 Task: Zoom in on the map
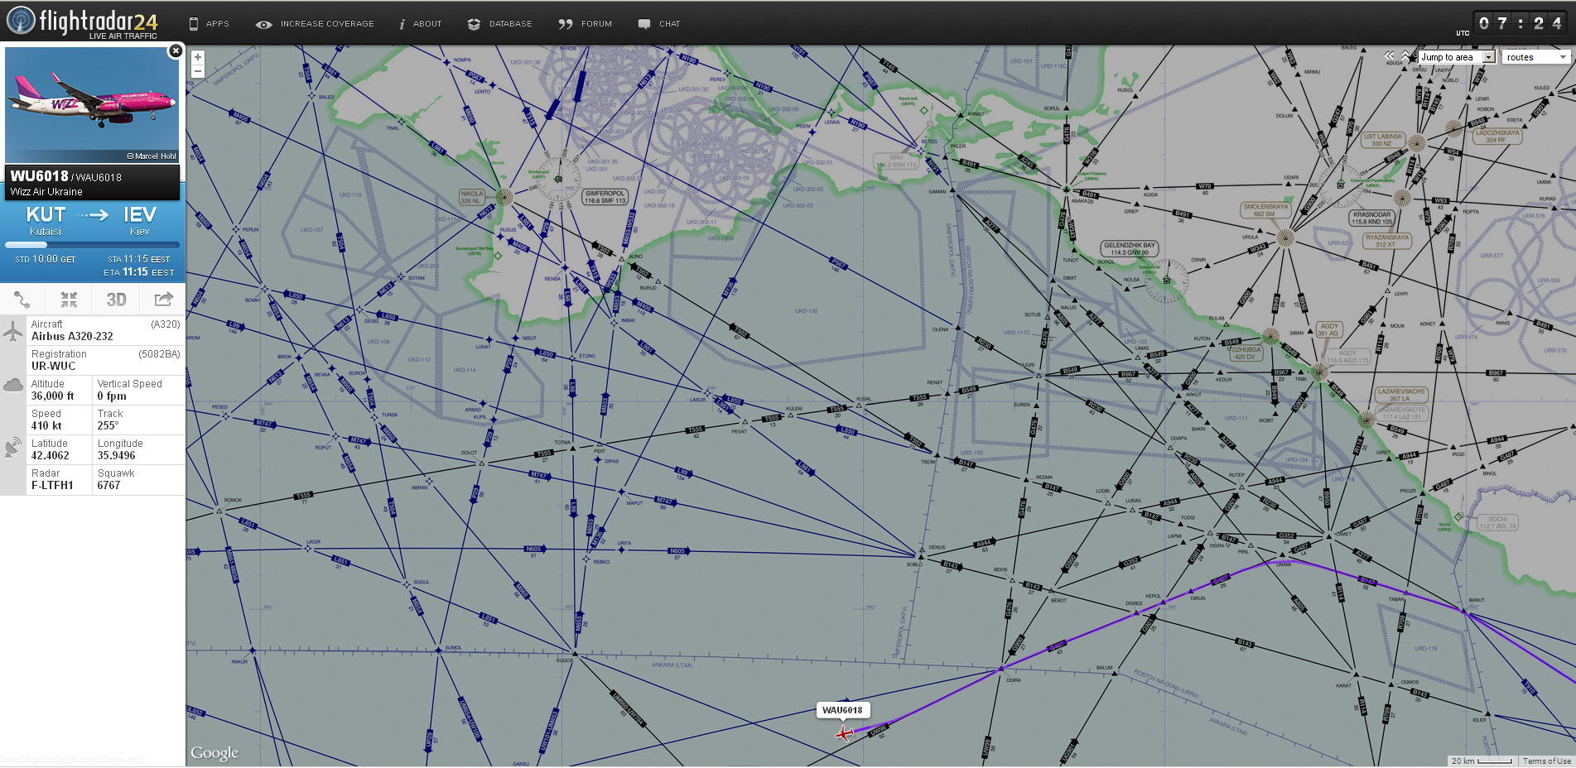click(198, 57)
